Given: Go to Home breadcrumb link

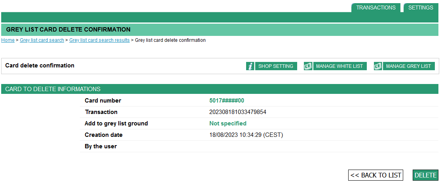Looking at the screenshot, I should (8, 40).
